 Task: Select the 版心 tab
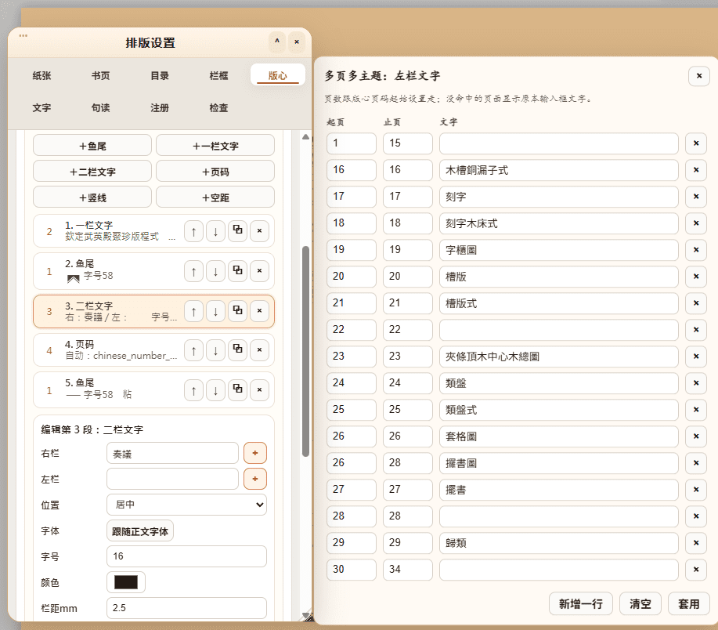[278, 75]
